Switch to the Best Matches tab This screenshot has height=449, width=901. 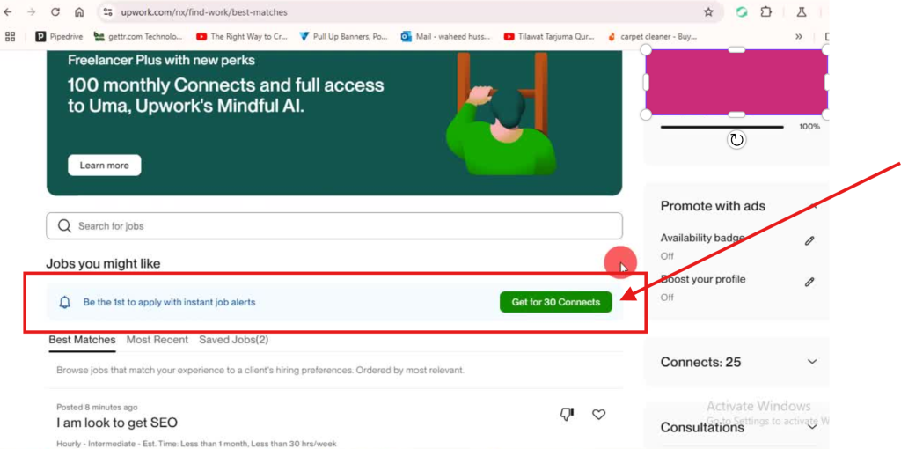tap(82, 340)
